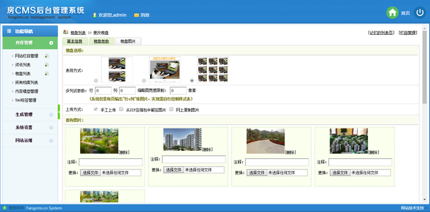Click the list icon beside 功能导航
Screen dimensions: 430x212
(9, 31)
